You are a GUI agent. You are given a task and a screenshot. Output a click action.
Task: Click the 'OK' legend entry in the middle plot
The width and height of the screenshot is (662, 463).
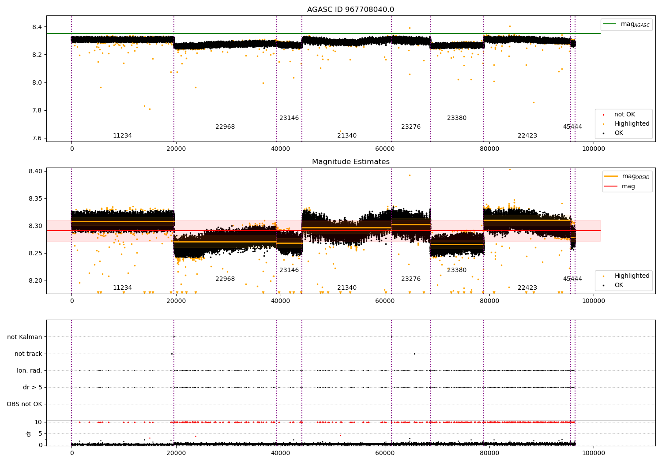pos(619,285)
